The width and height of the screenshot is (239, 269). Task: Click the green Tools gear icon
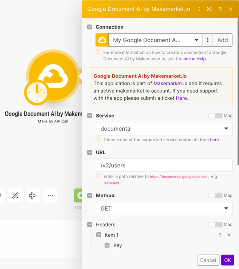tap(78, 196)
